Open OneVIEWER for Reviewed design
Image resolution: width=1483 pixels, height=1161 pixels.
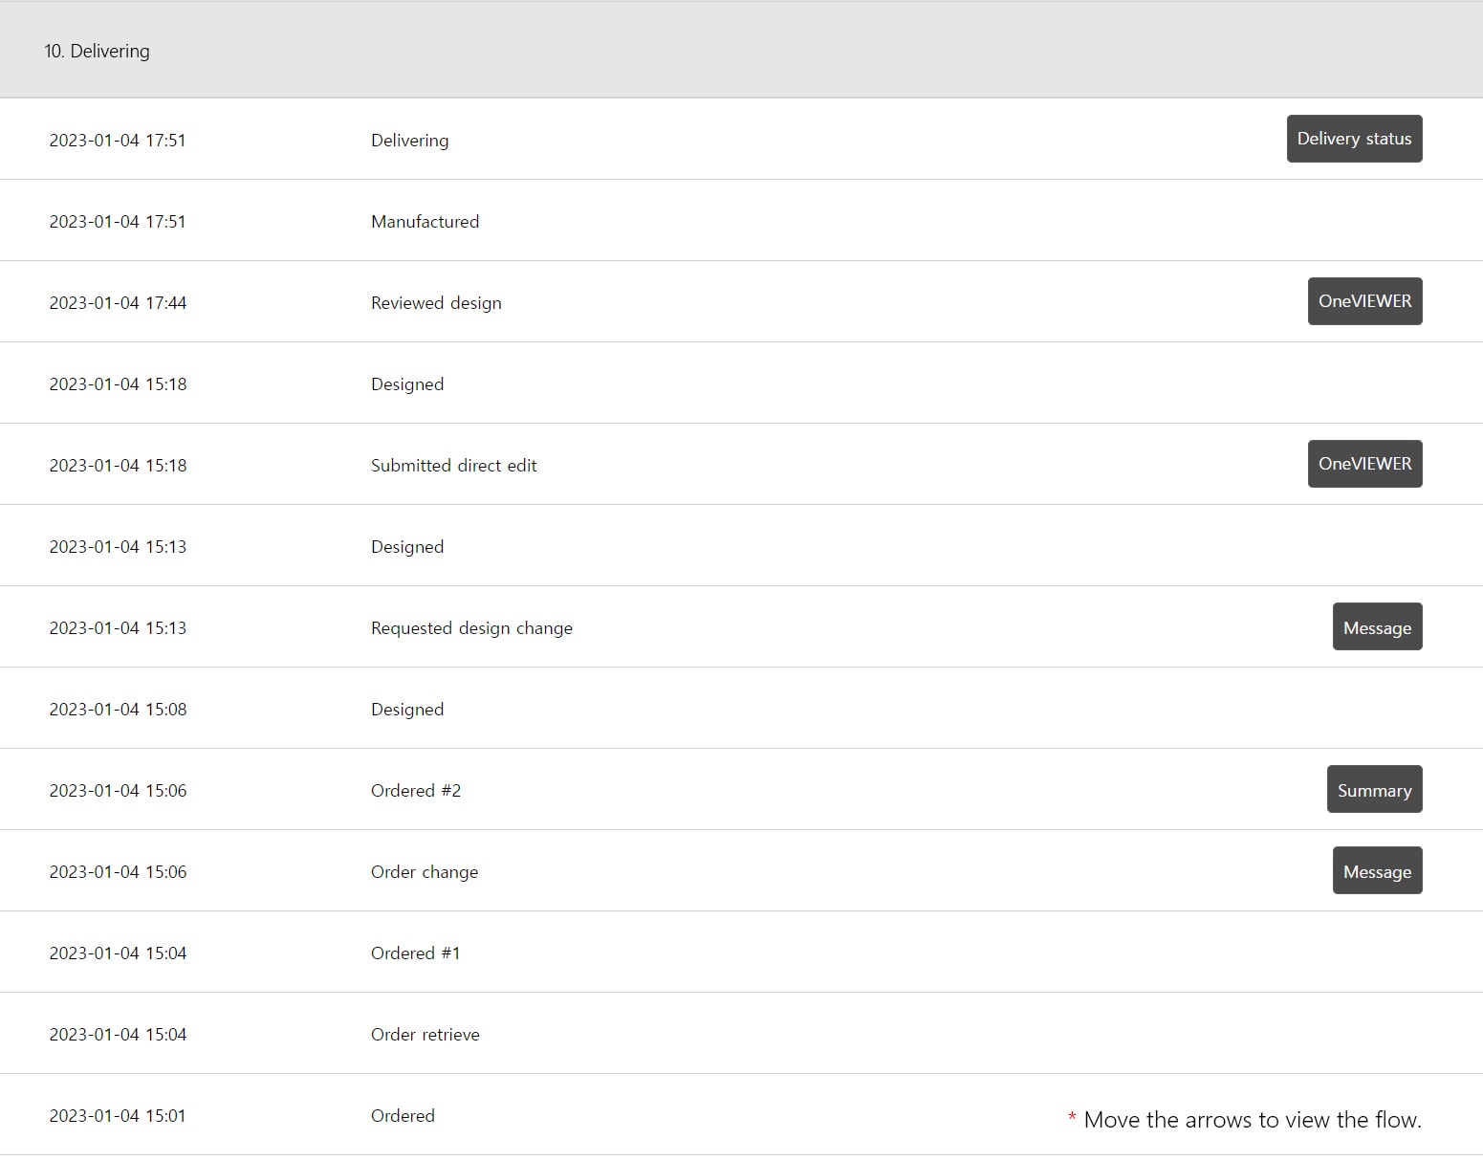[x=1364, y=301]
